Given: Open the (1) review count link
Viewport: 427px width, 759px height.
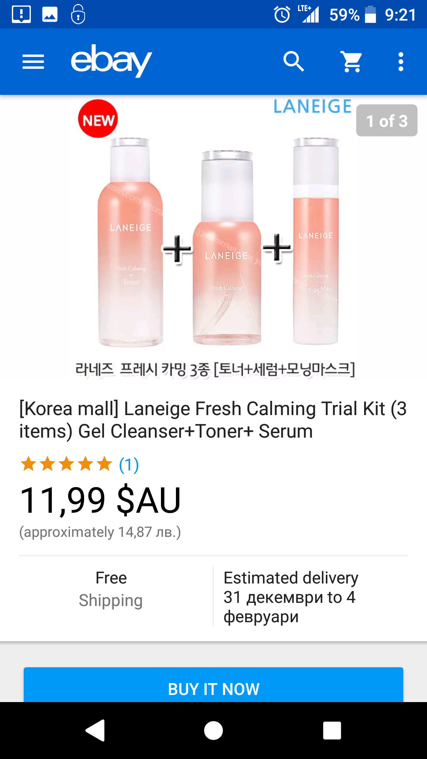Looking at the screenshot, I should tap(129, 464).
